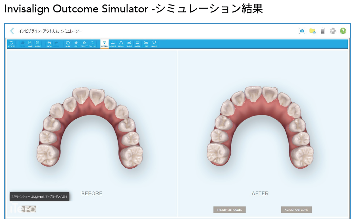This screenshot has height=220, width=355.
Task: Click the AFTER label
Action: click(x=260, y=193)
